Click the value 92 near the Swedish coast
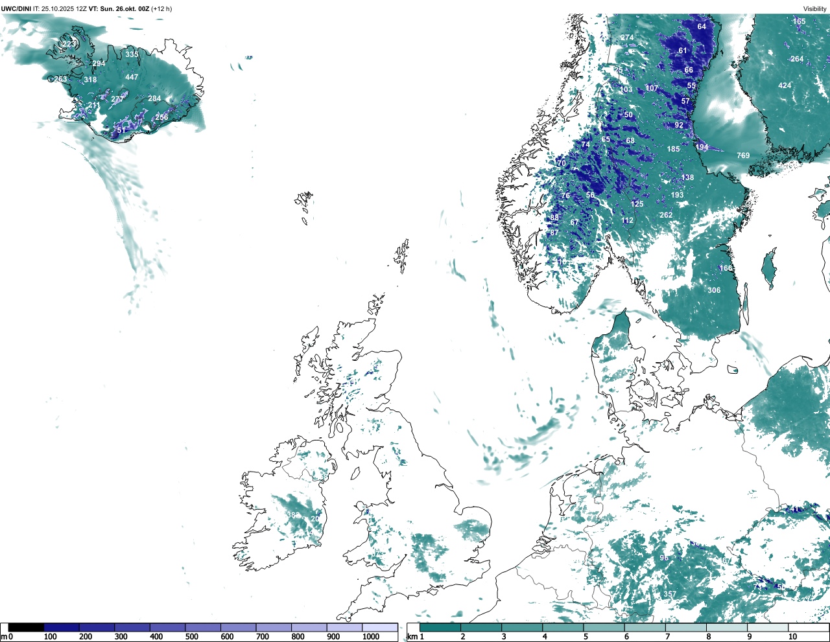 coord(679,125)
